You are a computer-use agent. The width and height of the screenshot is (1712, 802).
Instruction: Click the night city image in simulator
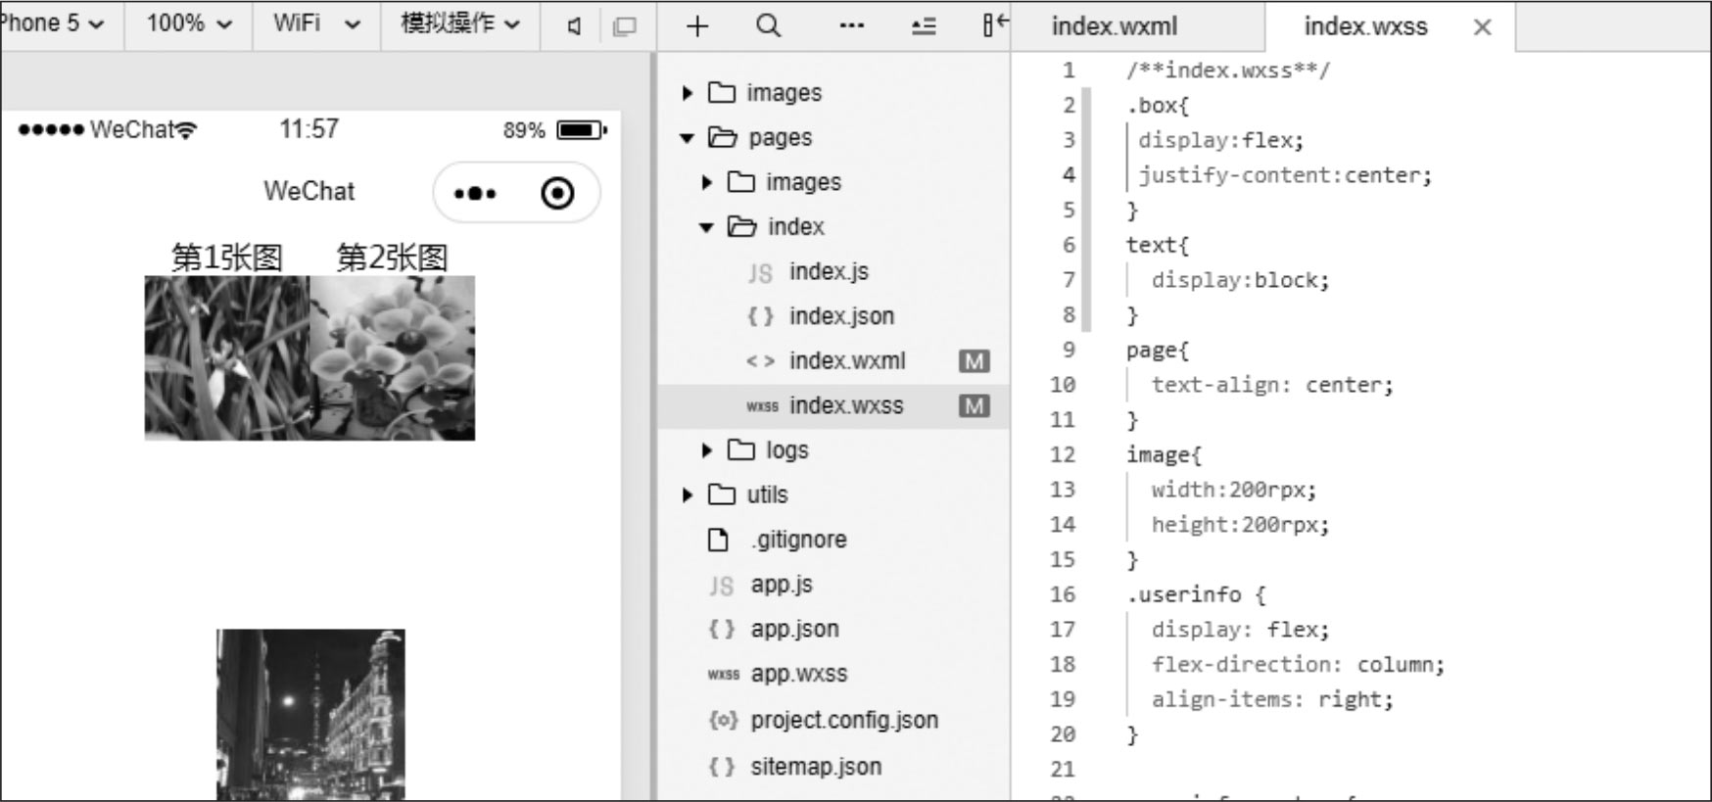tap(310, 715)
